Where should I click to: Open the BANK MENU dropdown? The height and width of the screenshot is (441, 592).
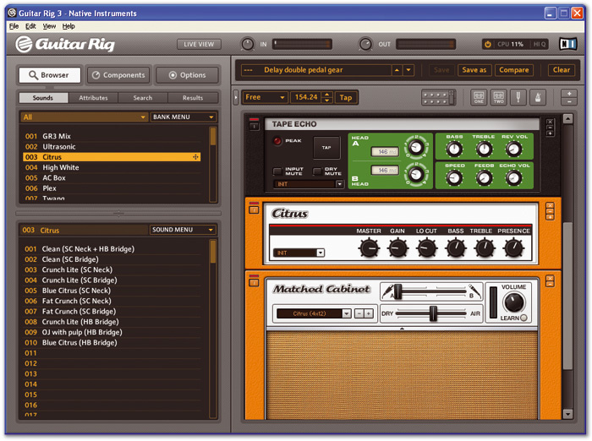183,117
